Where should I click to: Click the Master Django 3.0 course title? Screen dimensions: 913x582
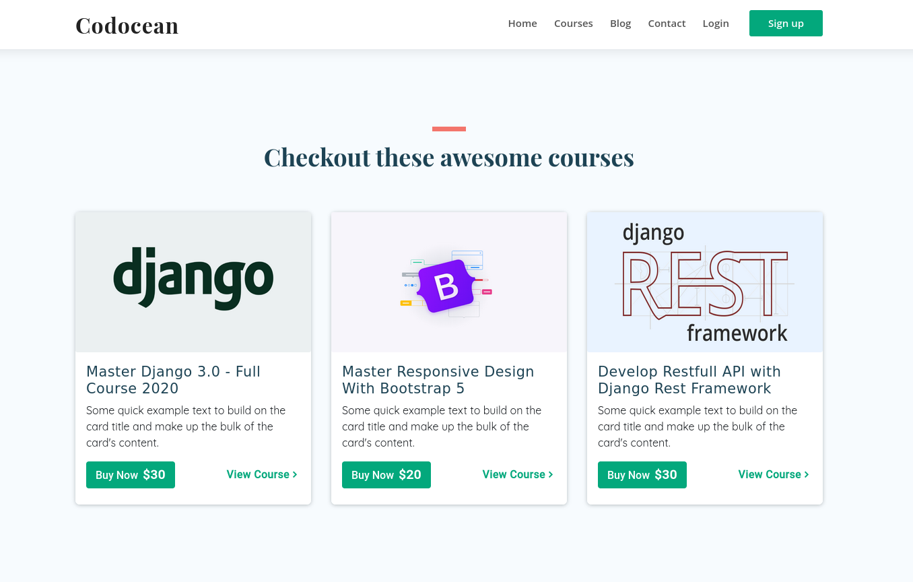click(173, 380)
